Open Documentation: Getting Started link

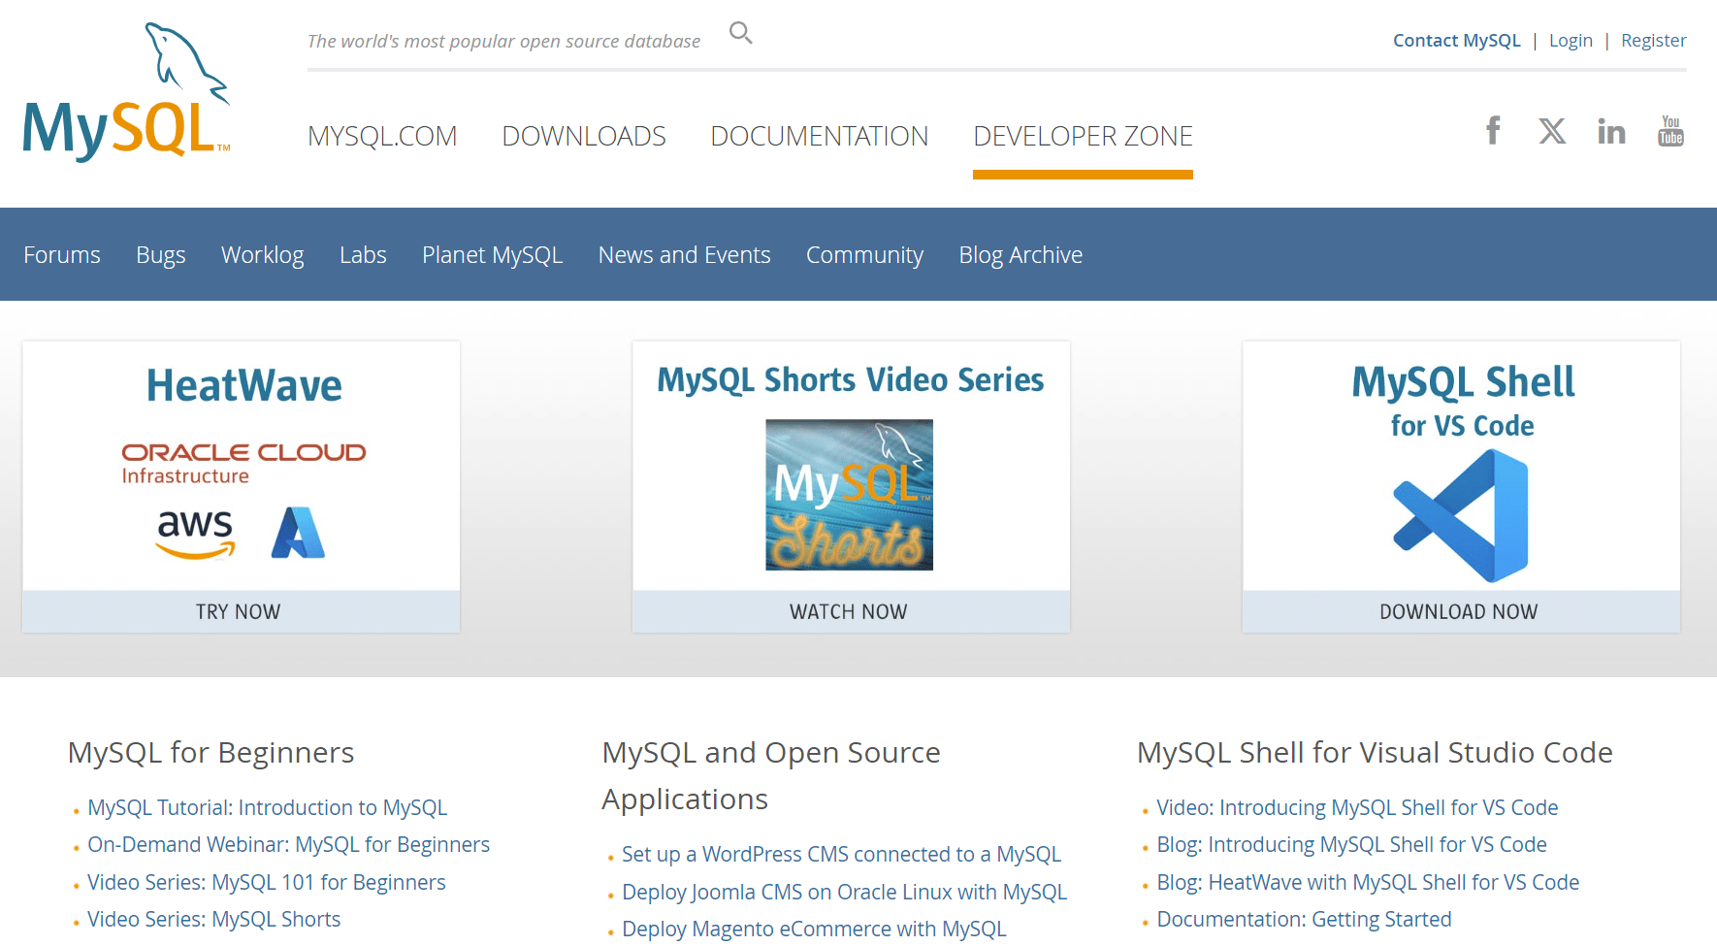click(1304, 919)
